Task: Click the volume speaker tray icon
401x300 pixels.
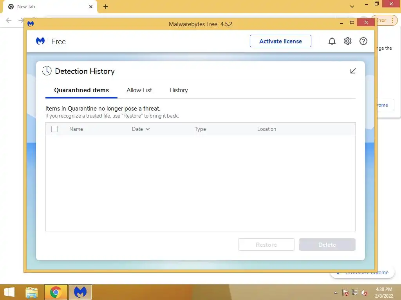Action: (x=364, y=292)
